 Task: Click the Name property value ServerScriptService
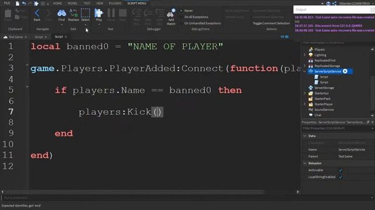point(352,149)
